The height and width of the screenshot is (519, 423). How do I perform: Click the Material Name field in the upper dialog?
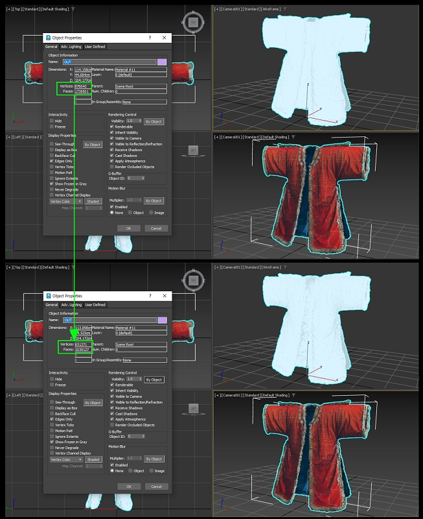[141, 69]
